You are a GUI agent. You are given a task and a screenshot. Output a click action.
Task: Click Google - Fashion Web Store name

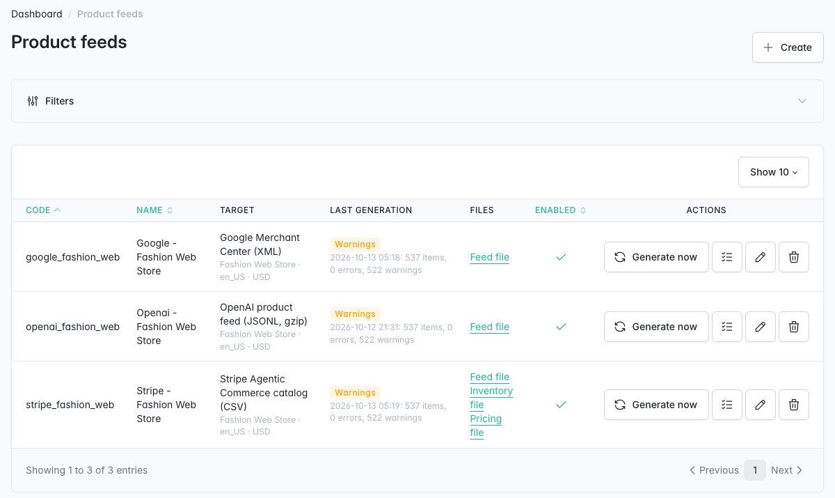point(166,257)
